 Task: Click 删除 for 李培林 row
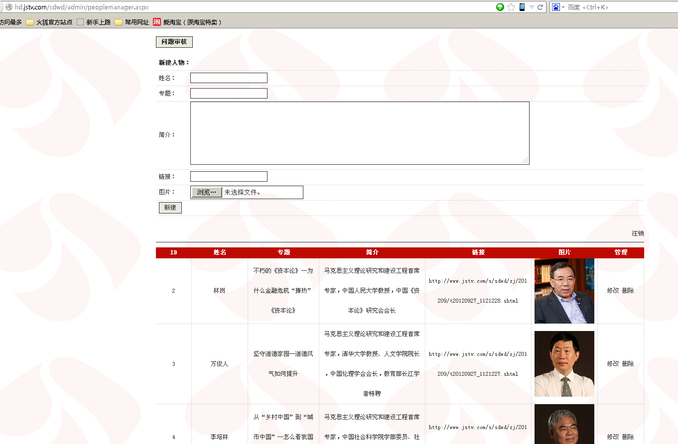click(628, 437)
